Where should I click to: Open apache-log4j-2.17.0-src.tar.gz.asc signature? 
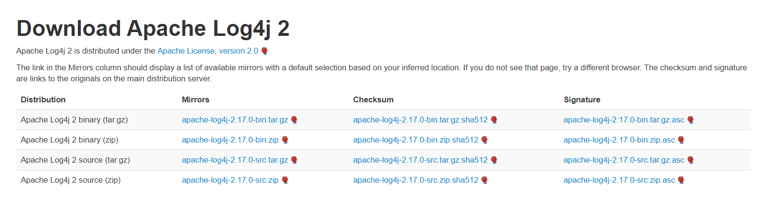pos(624,160)
